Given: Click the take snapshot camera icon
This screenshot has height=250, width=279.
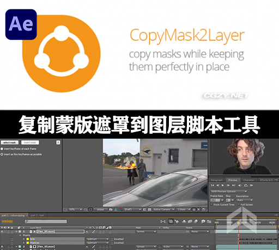Looking at the screenshot, I should pyautogui.click(x=111, y=210).
